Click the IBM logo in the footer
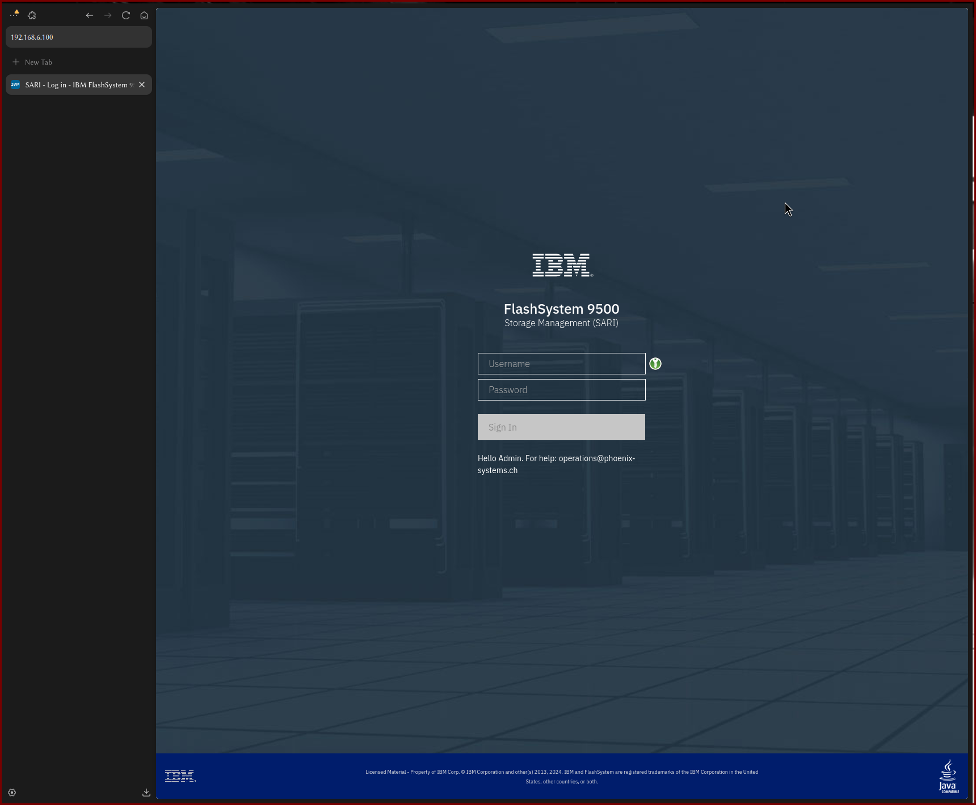Viewport: 976px width, 805px height. click(x=180, y=776)
